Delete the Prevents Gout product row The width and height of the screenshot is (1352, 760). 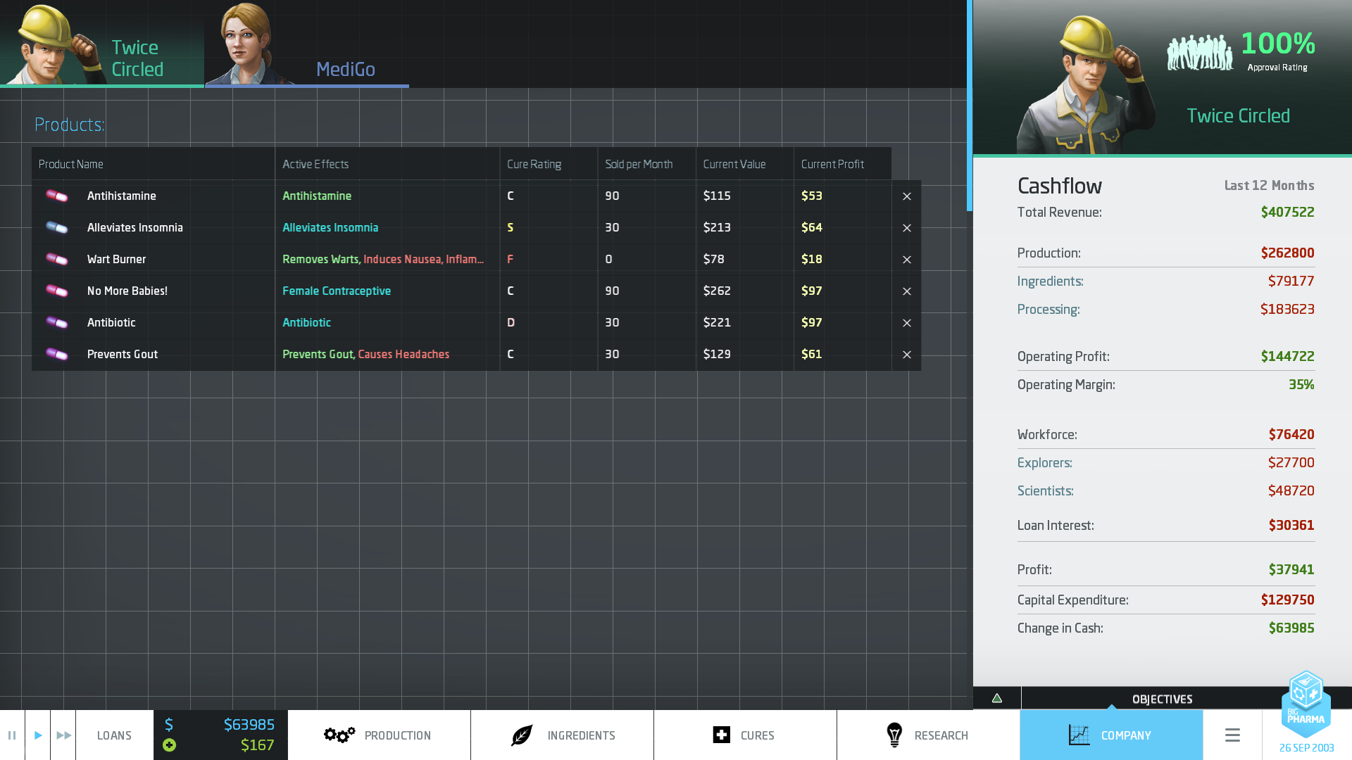[906, 355]
